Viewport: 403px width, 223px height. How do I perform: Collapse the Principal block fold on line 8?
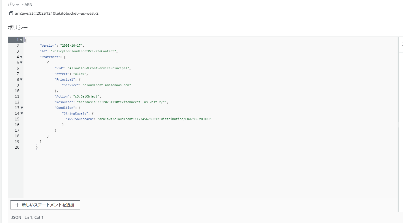(21, 79)
